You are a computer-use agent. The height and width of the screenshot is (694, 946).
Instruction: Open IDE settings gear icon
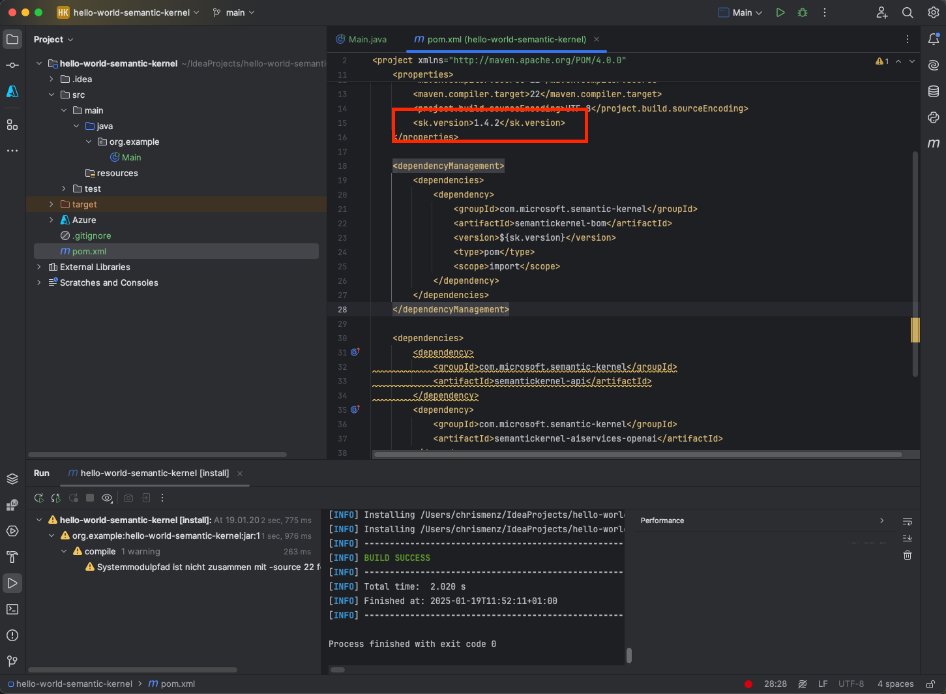(934, 12)
